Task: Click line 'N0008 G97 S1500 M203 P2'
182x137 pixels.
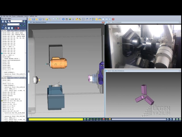Action: (11, 99)
